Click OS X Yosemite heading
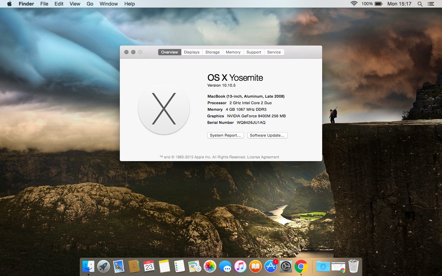The width and height of the screenshot is (442, 276). pyautogui.click(x=235, y=78)
